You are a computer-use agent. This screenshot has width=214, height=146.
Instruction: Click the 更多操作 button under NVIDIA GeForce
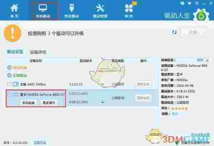[49, 103]
